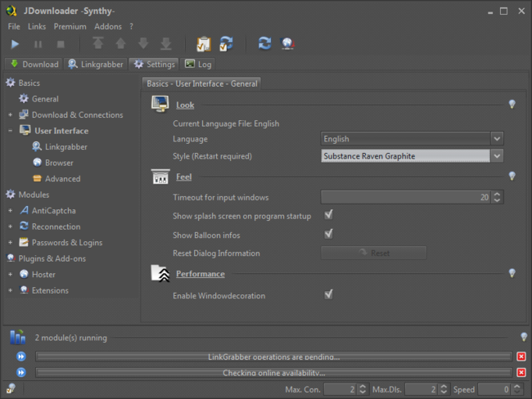Click the JDownloader logo in title bar
The height and width of the screenshot is (399, 532).
pyautogui.click(x=11, y=11)
